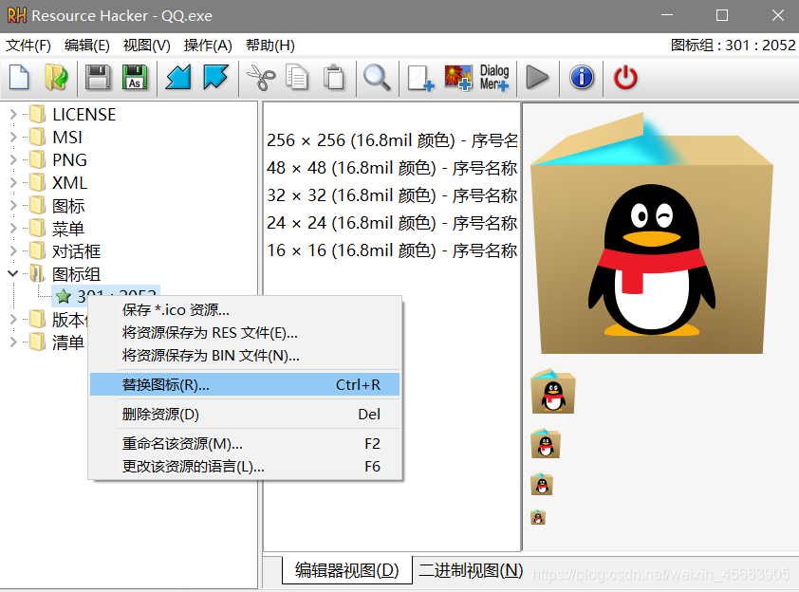Expand the LICENSE tree node
This screenshot has height=592, width=799.
coord(13,115)
